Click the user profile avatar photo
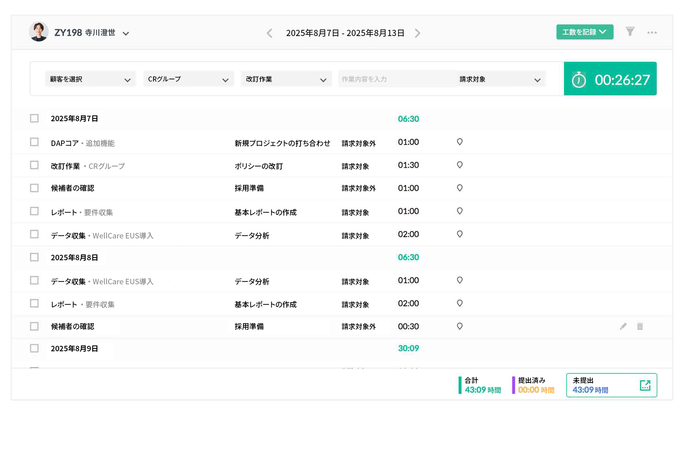This screenshot has width=684, height=455. click(39, 32)
